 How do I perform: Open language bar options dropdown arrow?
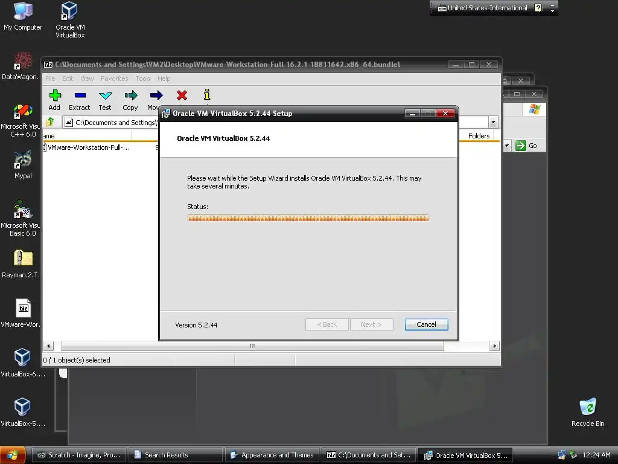pyautogui.click(x=553, y=11)
